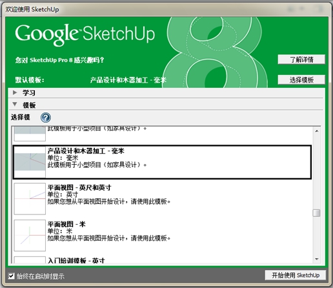Image resolution: width=333 pixels, height=288 pixels.
Task: Click the 模板 section header label
Action: click(29, 105)
